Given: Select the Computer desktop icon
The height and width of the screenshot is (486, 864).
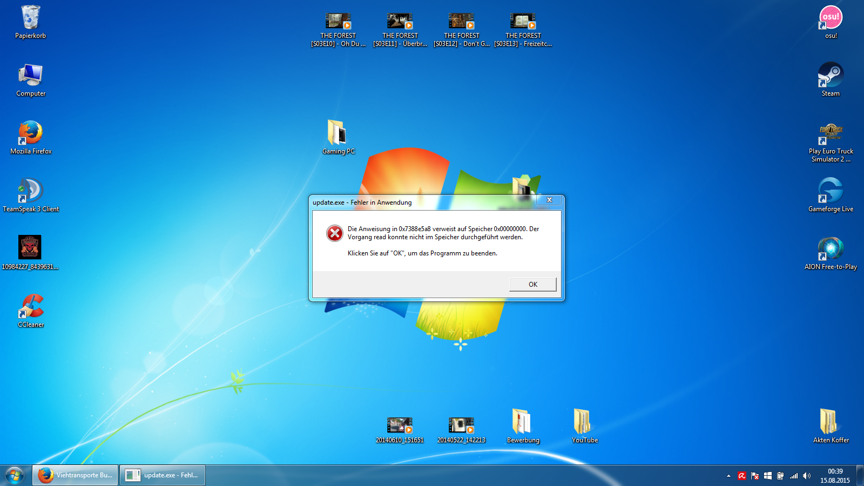Looking at the screenshot, I should point(31,80).
